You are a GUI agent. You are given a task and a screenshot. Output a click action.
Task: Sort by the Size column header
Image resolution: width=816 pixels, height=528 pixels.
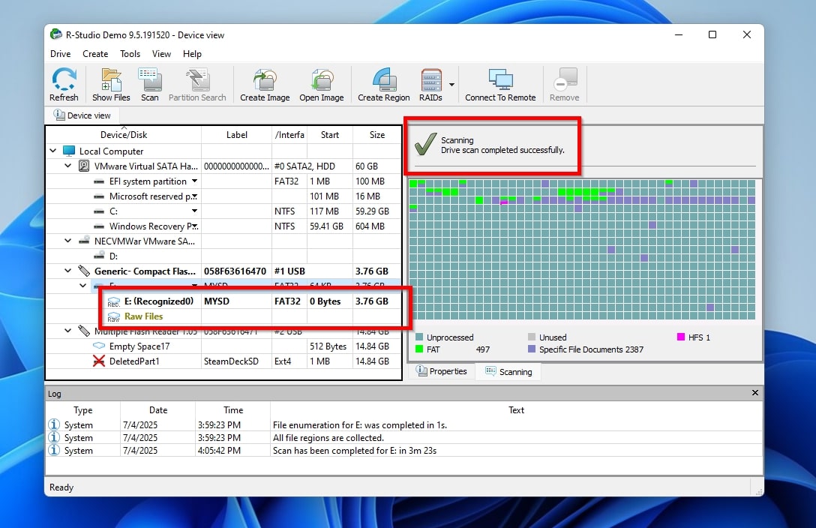click(377, 135)
